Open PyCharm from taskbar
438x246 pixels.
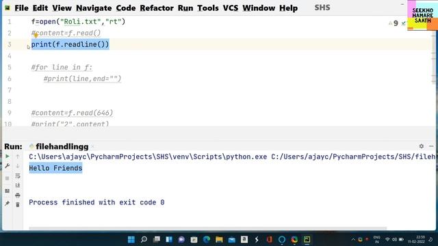(x=307, y=239)
